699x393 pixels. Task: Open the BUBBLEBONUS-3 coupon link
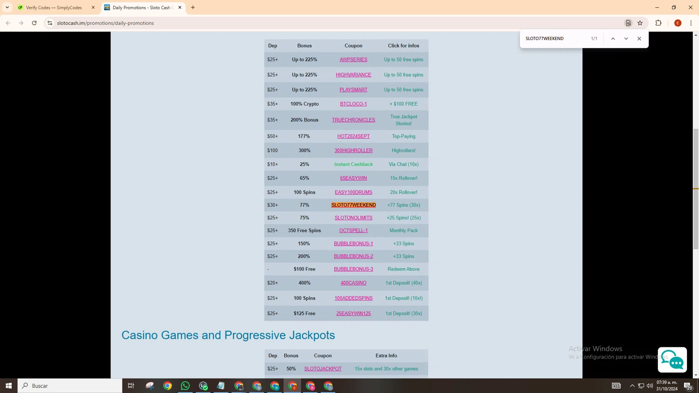click(x=353, y=269)
